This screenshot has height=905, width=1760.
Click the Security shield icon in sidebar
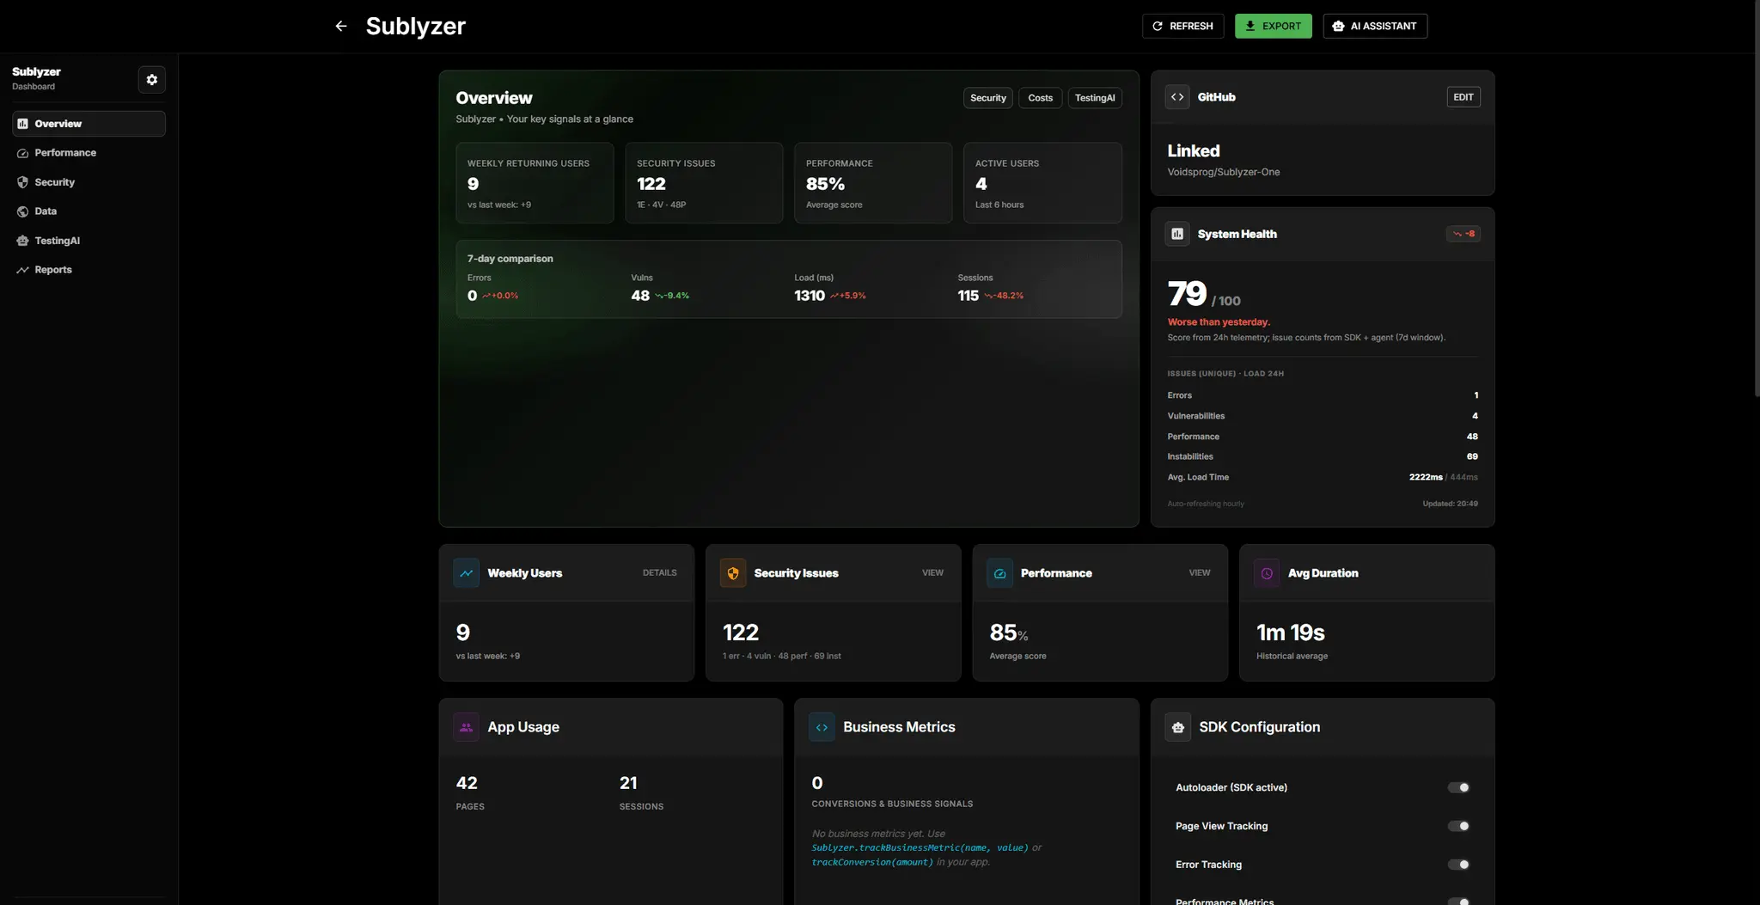tap(23, 182)
